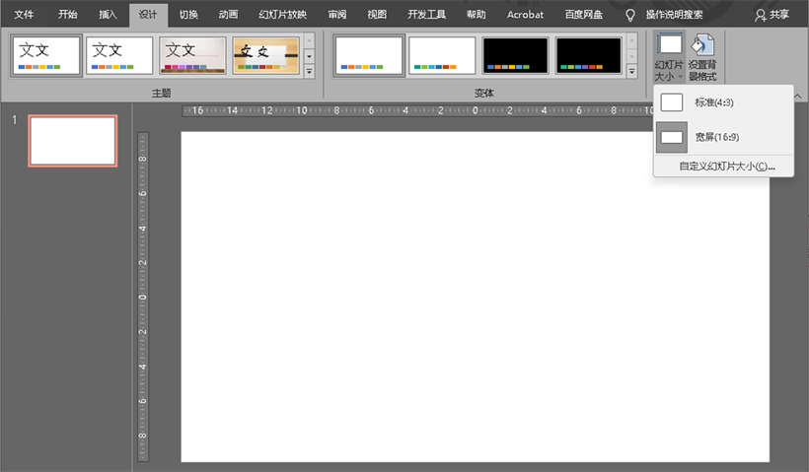Switch to the Insert (插入) tab

[108, 15]
